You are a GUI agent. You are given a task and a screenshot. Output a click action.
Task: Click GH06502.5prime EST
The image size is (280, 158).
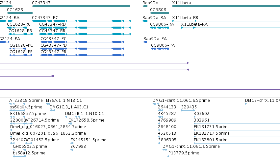click(19, 150)
